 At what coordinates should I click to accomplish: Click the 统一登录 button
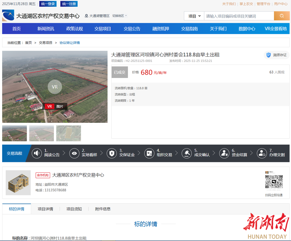48,4
